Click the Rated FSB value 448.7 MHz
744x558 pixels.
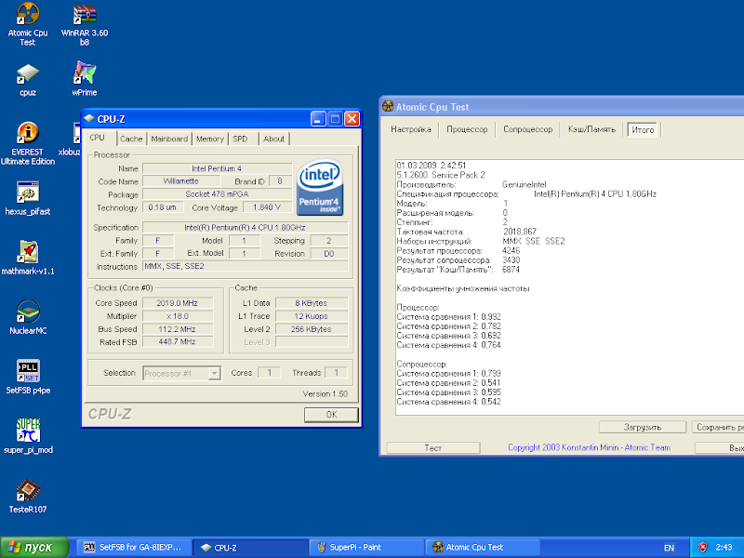(178, 341)
